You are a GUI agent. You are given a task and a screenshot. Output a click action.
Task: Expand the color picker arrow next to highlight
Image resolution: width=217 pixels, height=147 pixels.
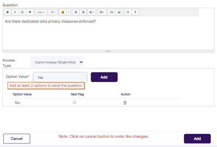click(x=68, y=12)
